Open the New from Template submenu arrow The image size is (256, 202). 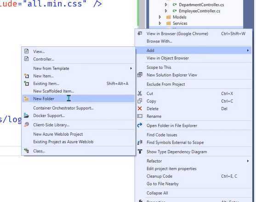(131, 68)
